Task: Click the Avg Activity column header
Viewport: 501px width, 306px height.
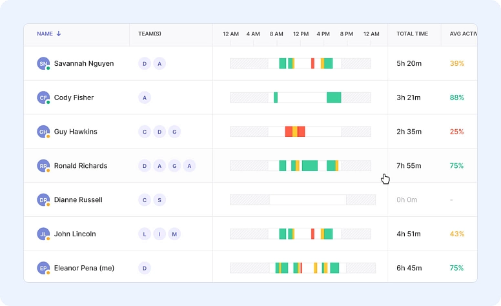Action: coord(462,34)
